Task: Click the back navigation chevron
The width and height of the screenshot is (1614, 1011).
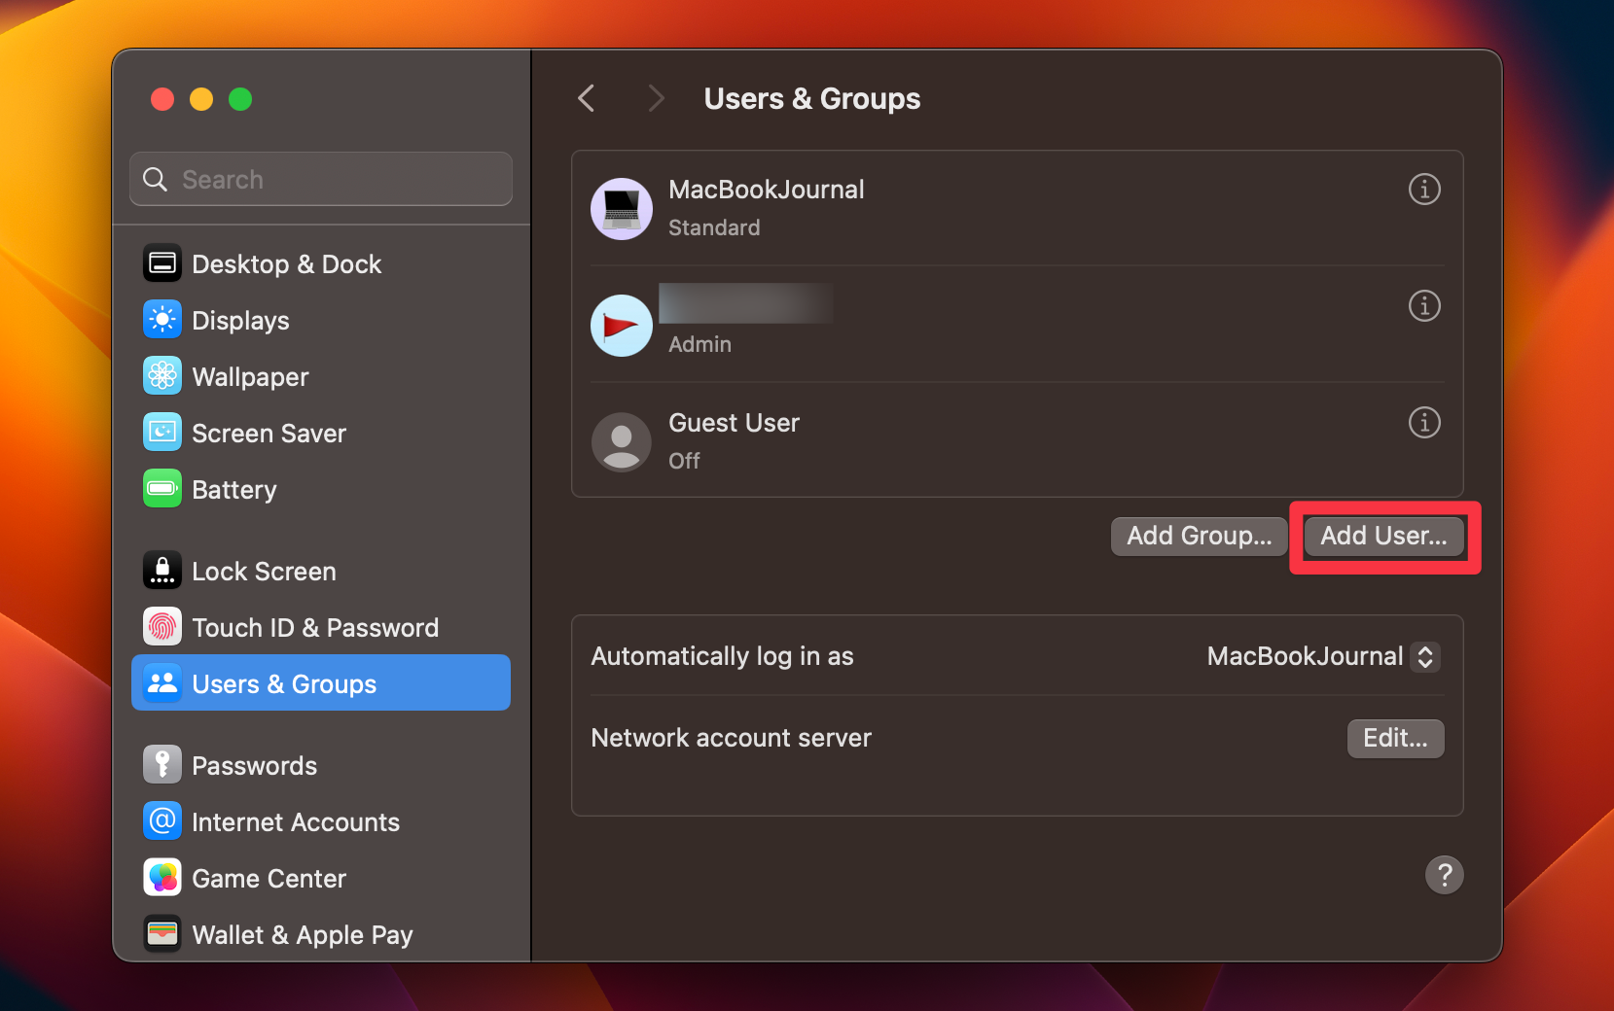Action: (586, 98)
